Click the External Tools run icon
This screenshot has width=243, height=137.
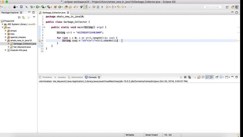(49, 7)
